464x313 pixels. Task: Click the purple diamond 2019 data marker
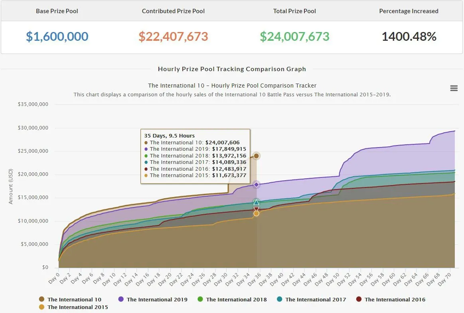coord(256,185)
